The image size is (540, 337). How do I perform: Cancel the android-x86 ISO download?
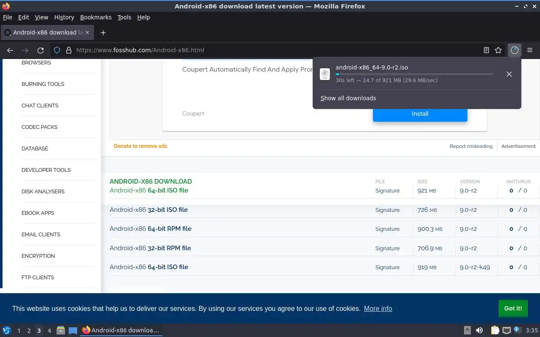pos(509,74)
